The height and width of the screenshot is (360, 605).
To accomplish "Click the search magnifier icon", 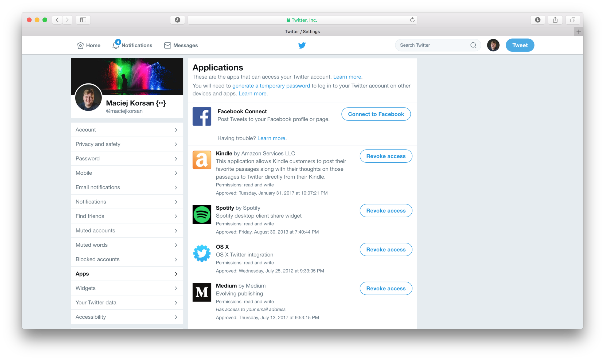I will pyautogui.click(x=473, y=45).
